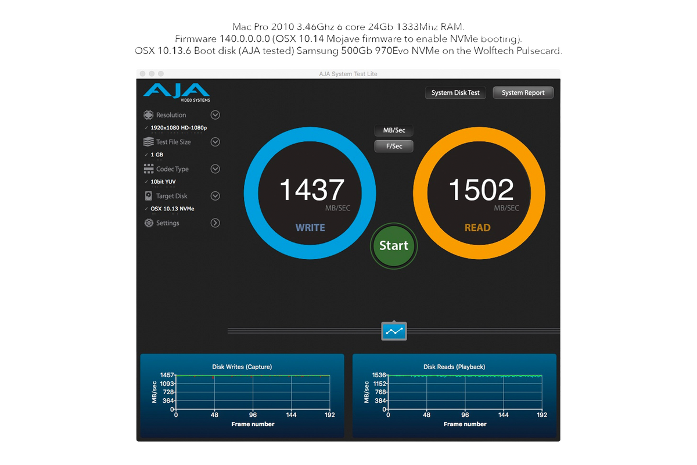Click the Disk Reads (Playback) title

click(x=454, y=367)
